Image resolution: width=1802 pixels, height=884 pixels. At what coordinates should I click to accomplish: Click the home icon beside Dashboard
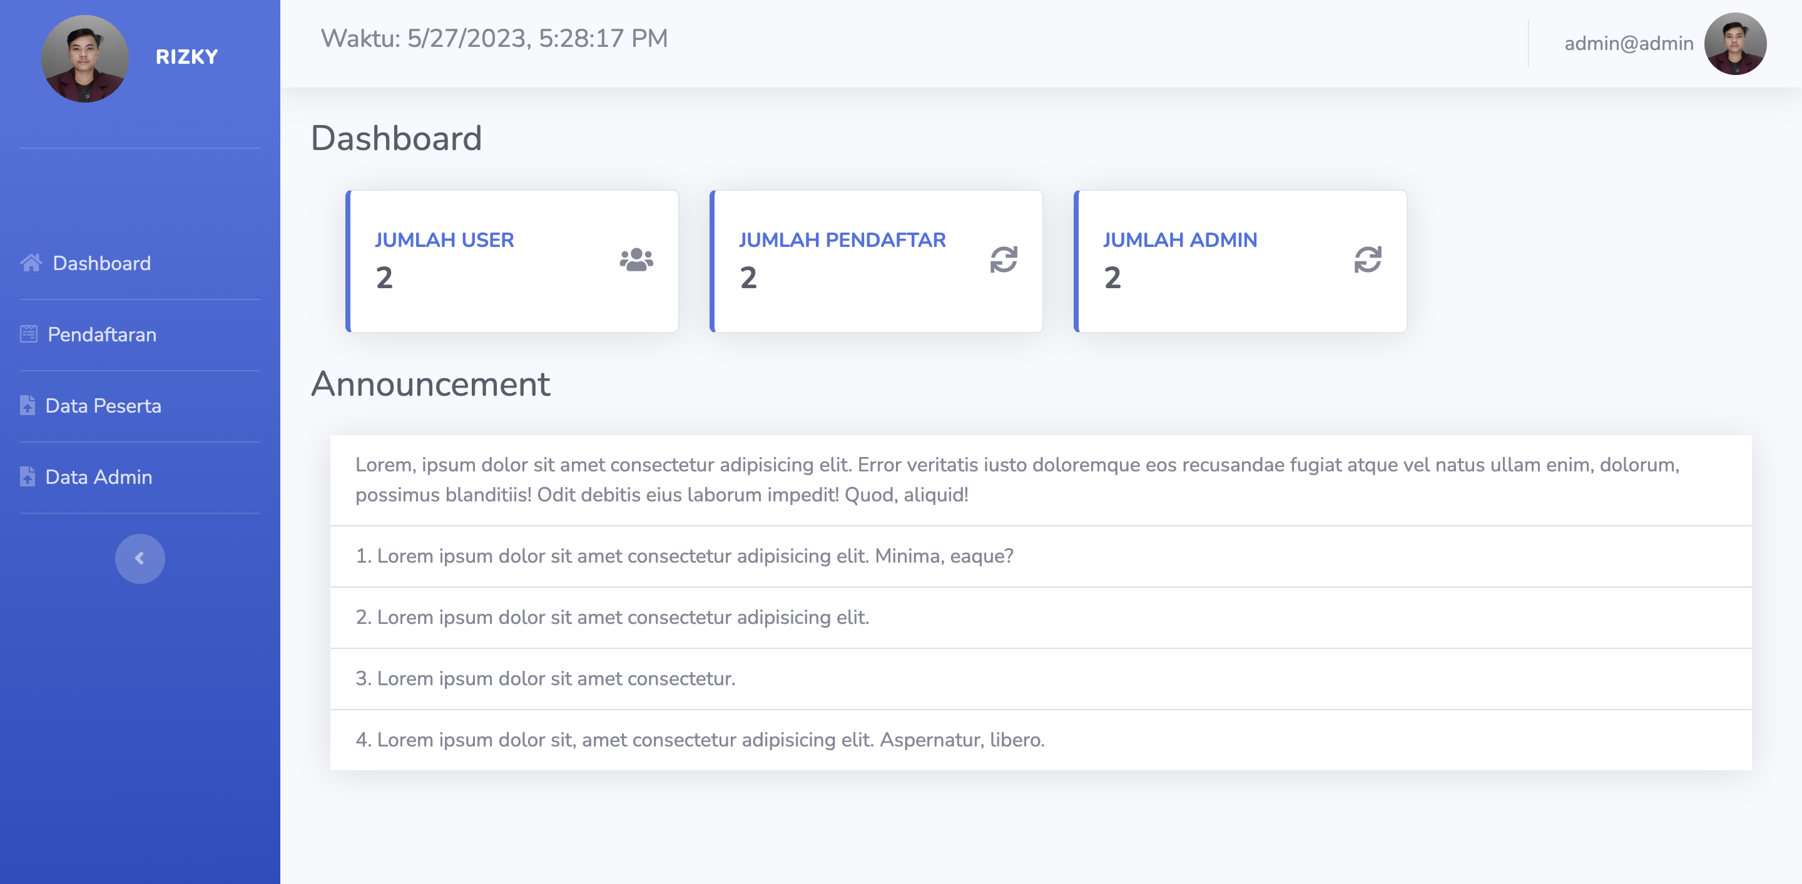(x=31, y=263)
